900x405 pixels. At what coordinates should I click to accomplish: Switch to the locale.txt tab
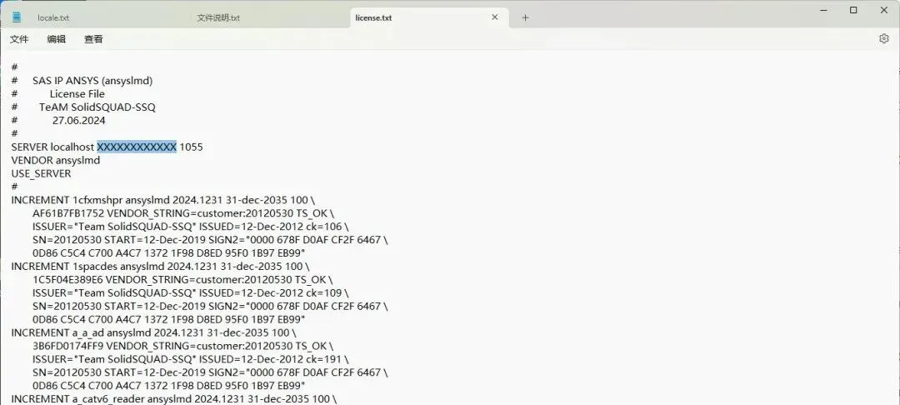53,17
